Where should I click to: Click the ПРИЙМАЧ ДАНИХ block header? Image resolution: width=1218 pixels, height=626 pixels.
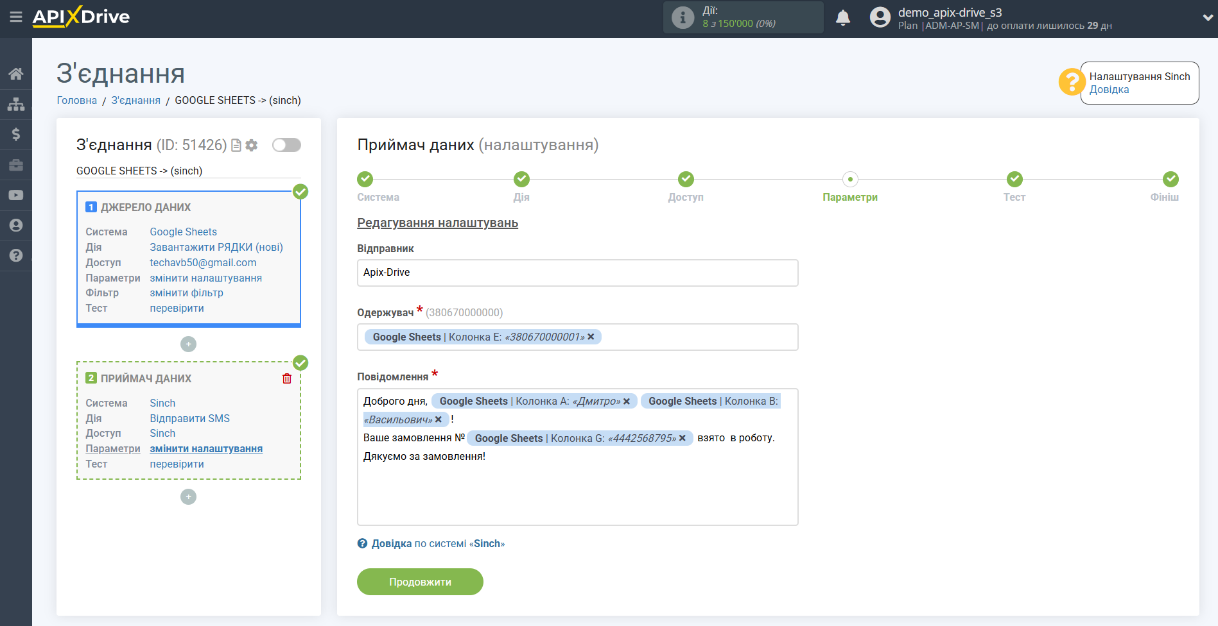coord(146,379)
